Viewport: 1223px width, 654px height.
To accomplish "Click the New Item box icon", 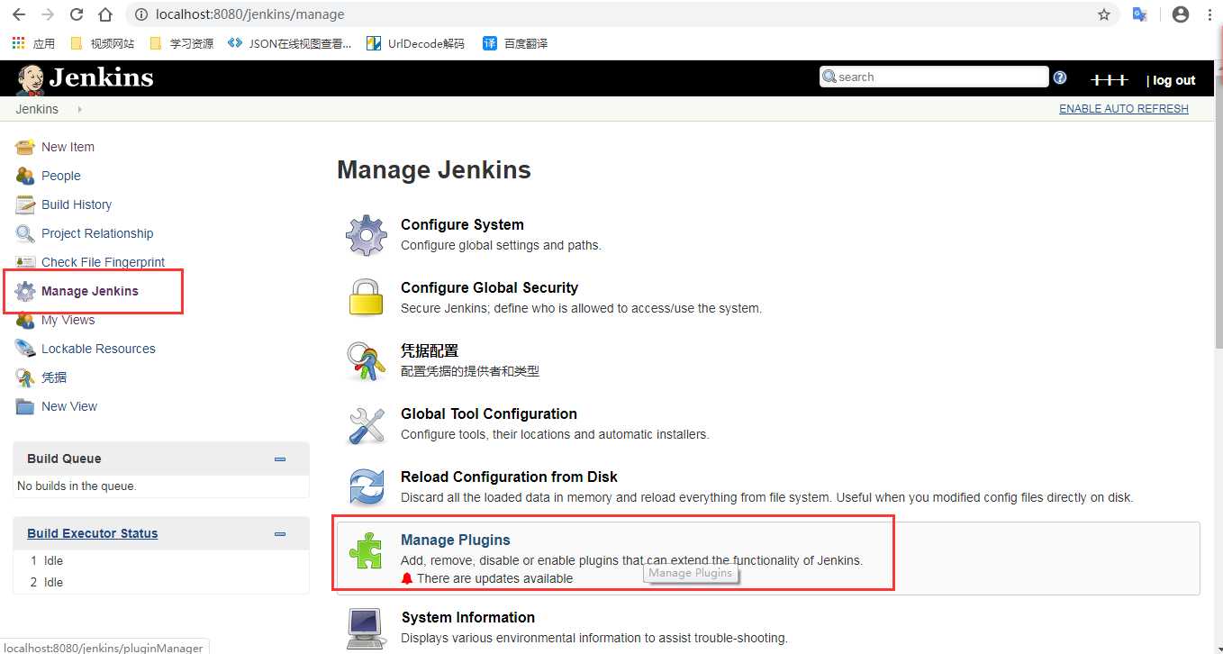I will [x=25, y=147].
